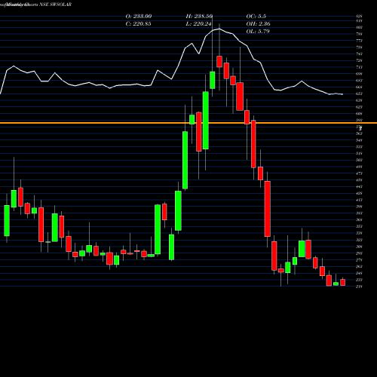The width and height of the screenshot is (377, 377).
Task: Click the 653 price axis label
Action: [359, 93]
